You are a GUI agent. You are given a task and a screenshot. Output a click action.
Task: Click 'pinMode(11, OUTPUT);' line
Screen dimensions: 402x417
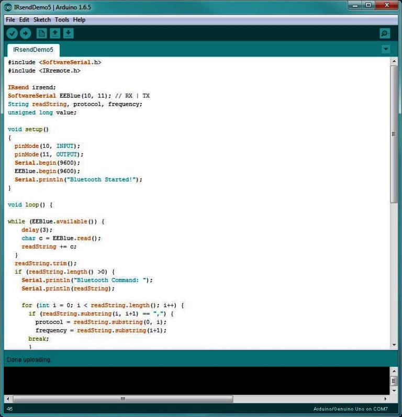point(49,154)
